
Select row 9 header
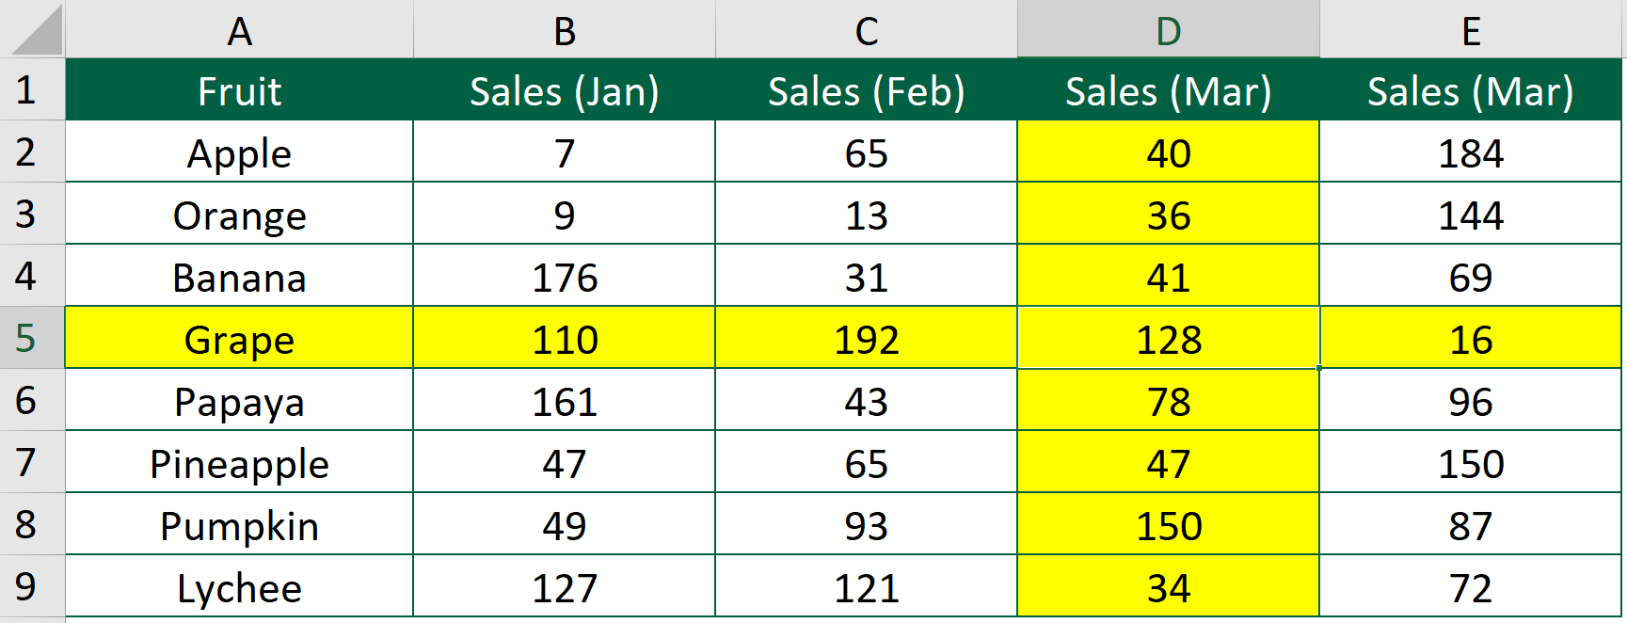pyautogui.click(x=30, y=586)
